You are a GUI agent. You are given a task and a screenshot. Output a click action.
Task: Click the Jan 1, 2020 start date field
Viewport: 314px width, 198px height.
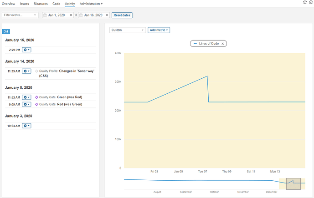pos(56,15)
